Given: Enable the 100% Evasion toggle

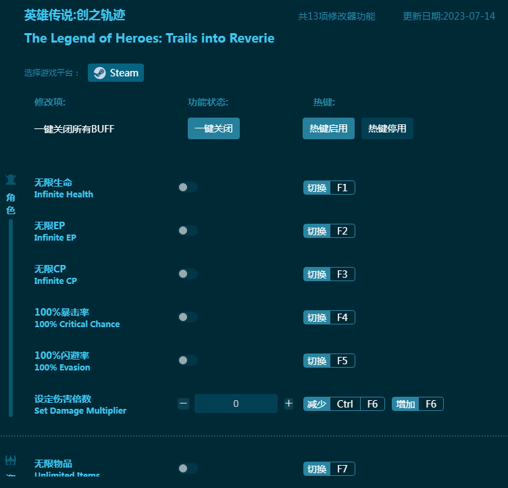Looking at the screenshot, I should [x=188, y=360].
